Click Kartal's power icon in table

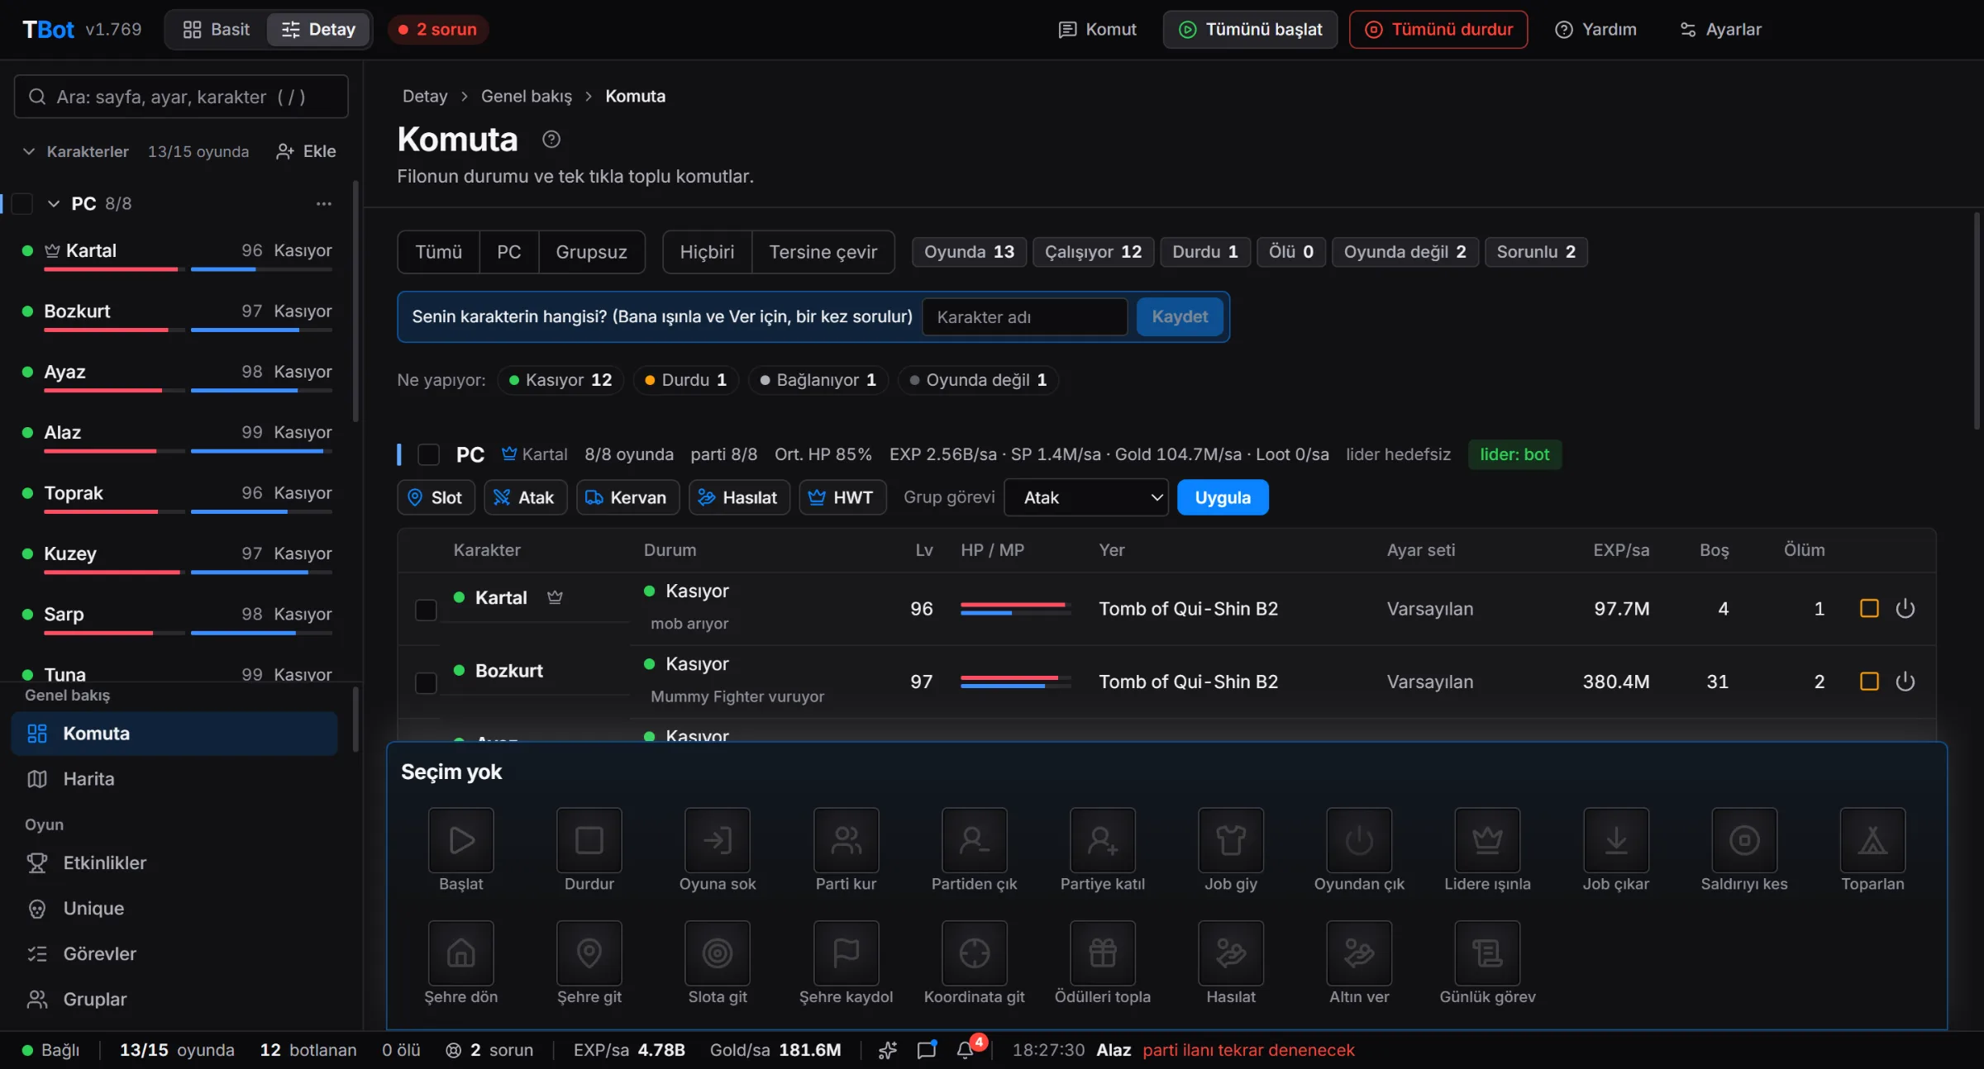pyautogui.click(x=1905, y=609)
